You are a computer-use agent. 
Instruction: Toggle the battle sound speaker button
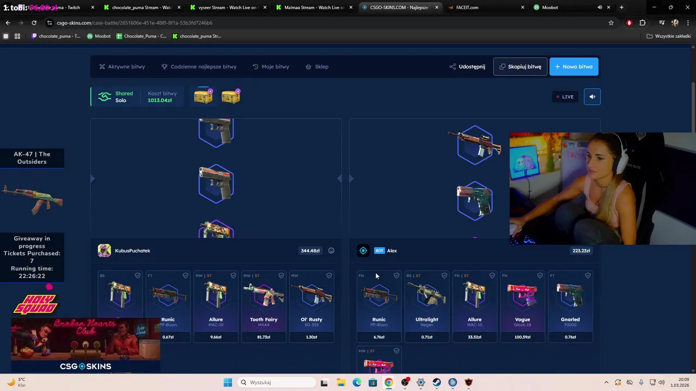pyautogui.click(x=592, y=97)
